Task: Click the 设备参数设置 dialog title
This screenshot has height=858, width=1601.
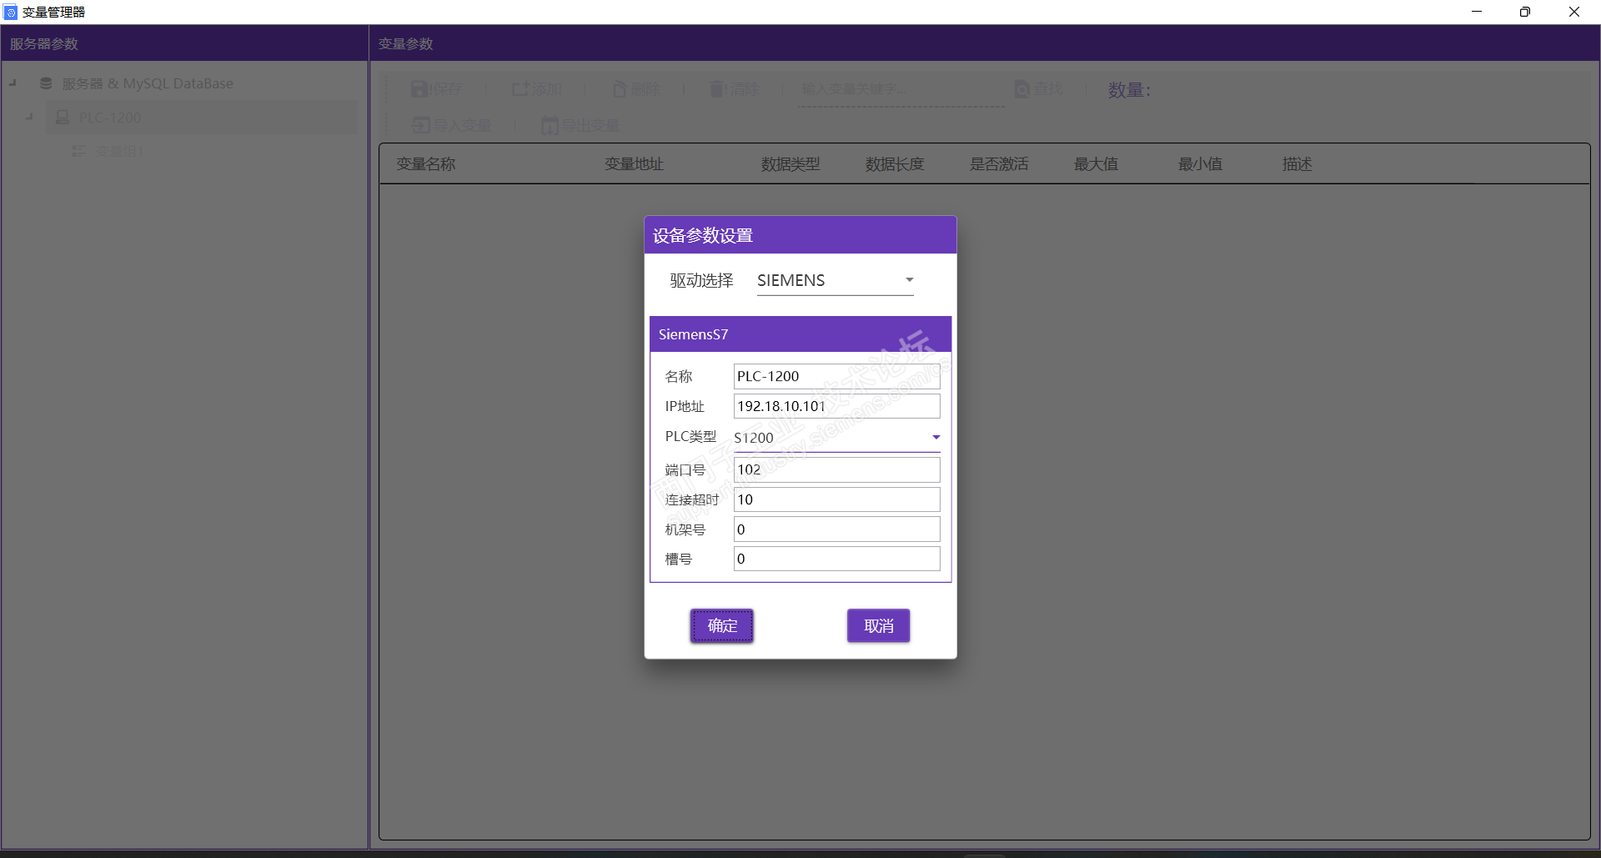Action: [703, 235]
